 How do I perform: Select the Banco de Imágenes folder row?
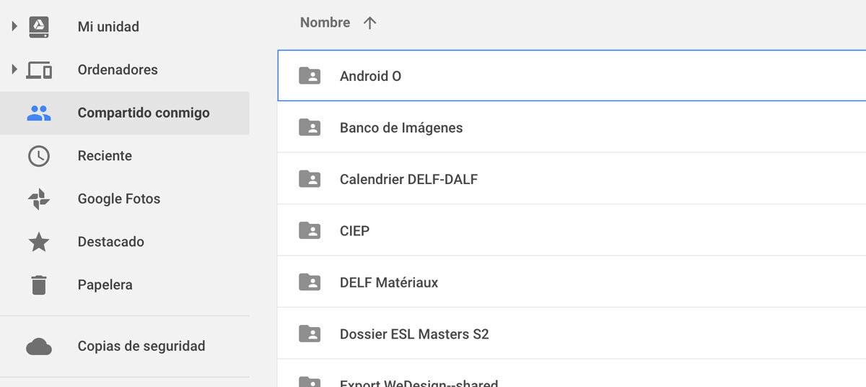(x=401, y=128)
